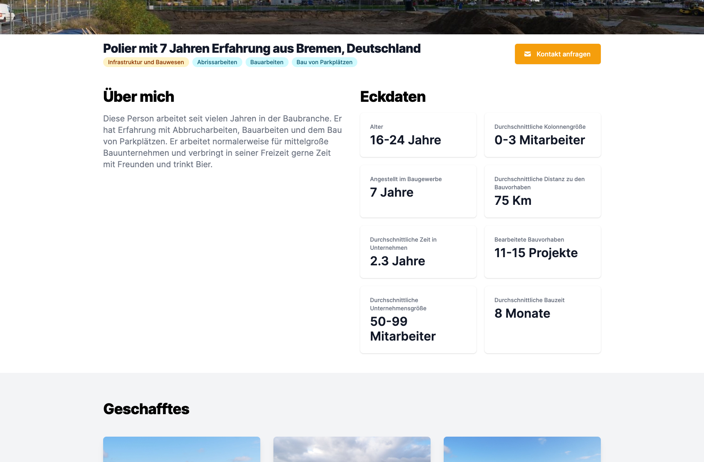Viewport: 704px width, 462px height.
Task: Click the Durchschnittliche Zeit in Unternehmen label
Action: click(x=403, y=244)
